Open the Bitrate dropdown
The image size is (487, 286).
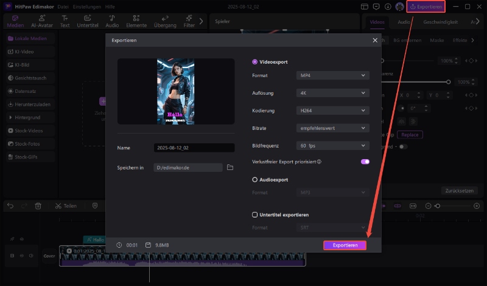point(332,128)
